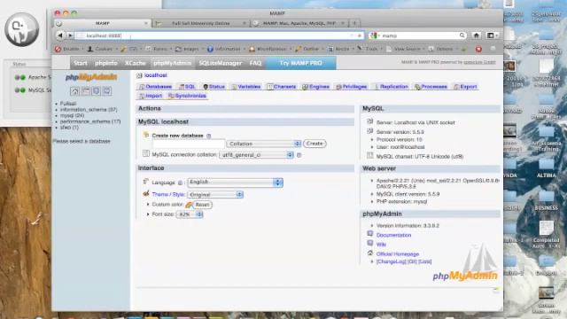Click the search magnifier icon in browser
Image resolution: width=567 pixels, height=319 pixels.
tap(462, 35)
